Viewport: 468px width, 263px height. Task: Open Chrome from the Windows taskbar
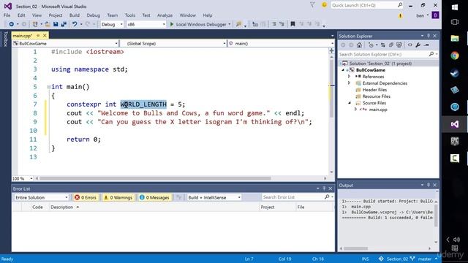coord(455,56)
